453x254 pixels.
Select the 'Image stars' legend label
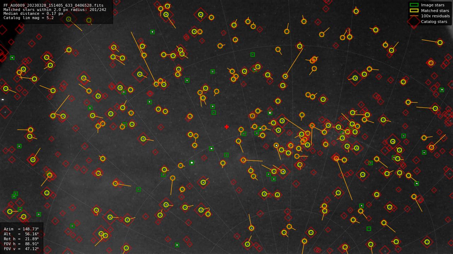click(432, 5)
